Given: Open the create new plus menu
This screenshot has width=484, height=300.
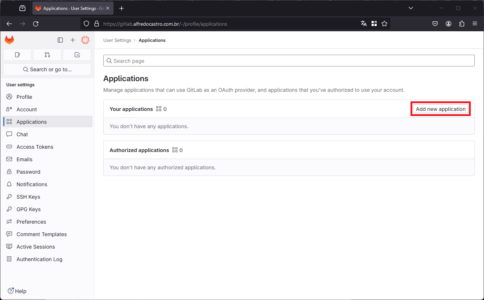Looking at the screenshot, I should pos(73,40).
